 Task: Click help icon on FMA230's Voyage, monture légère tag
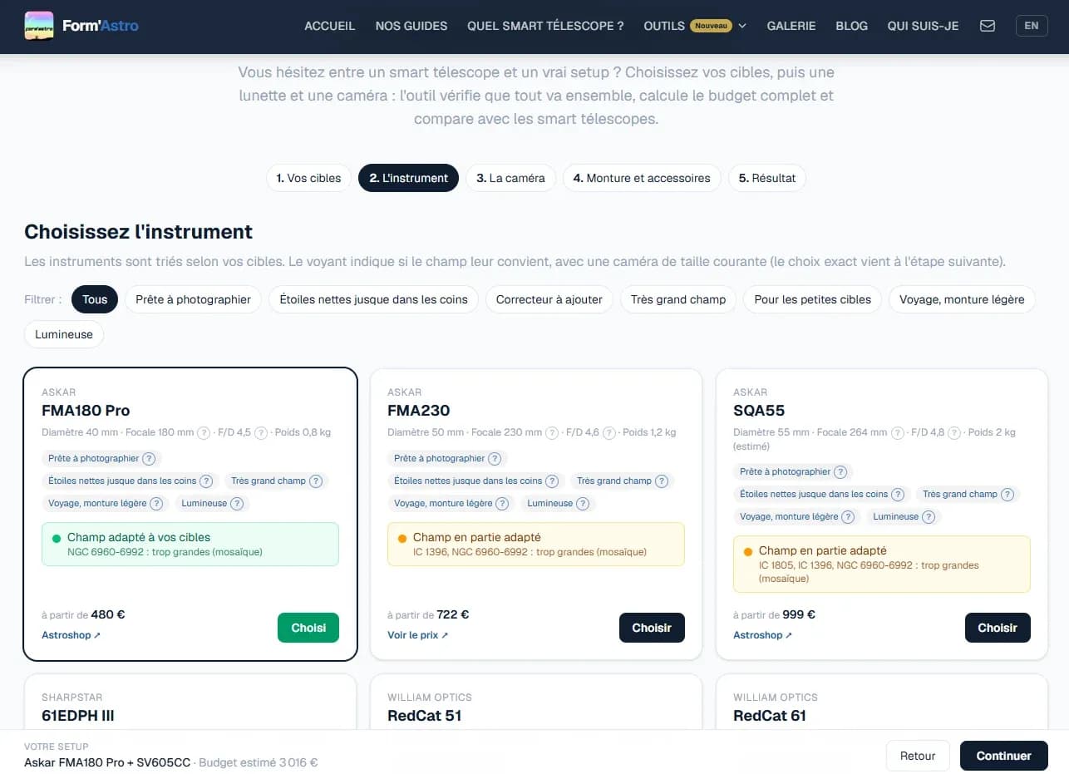coord(502,503)
